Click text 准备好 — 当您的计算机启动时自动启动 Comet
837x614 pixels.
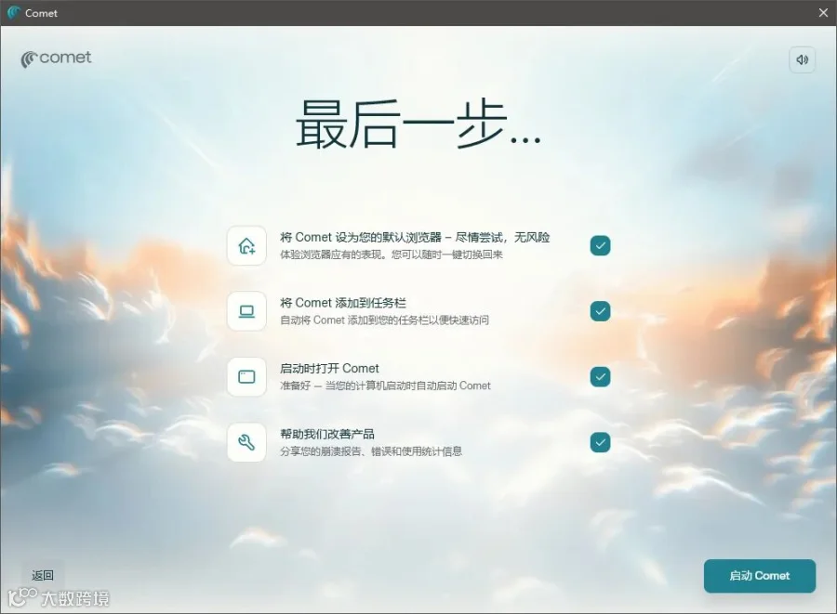click(x=385, y=385)
